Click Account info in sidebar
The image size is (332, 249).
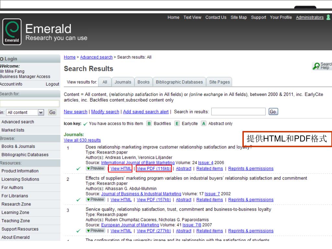point(11,84)
